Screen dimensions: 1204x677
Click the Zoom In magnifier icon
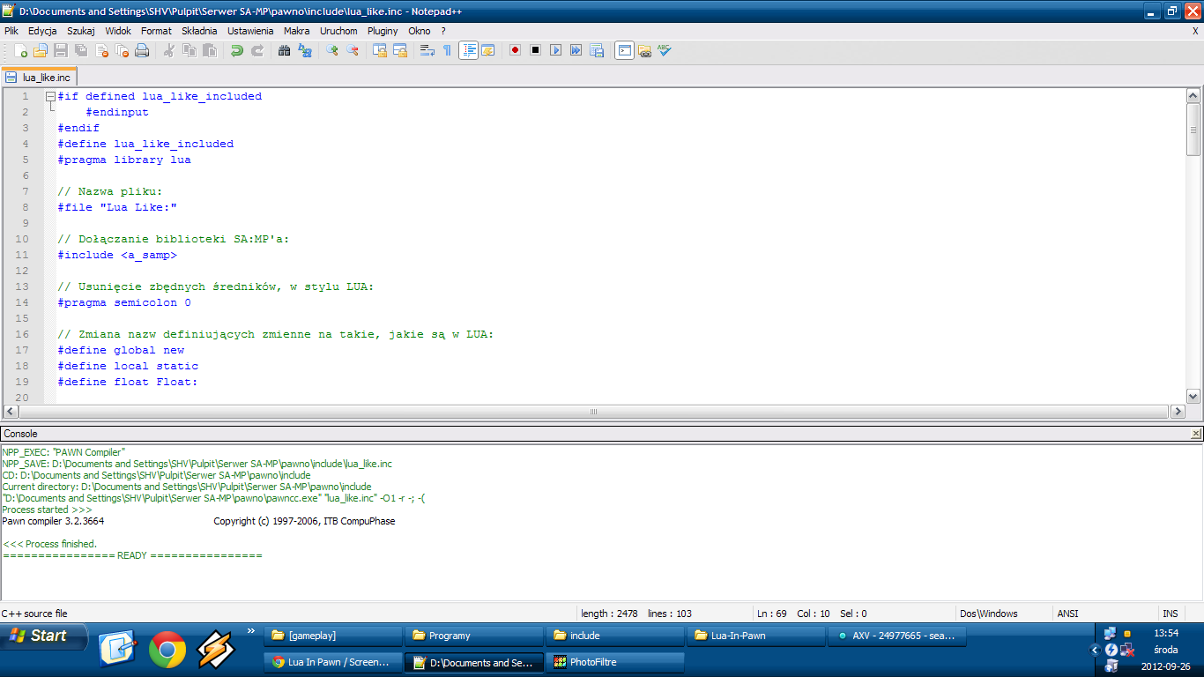coord(331,51)
